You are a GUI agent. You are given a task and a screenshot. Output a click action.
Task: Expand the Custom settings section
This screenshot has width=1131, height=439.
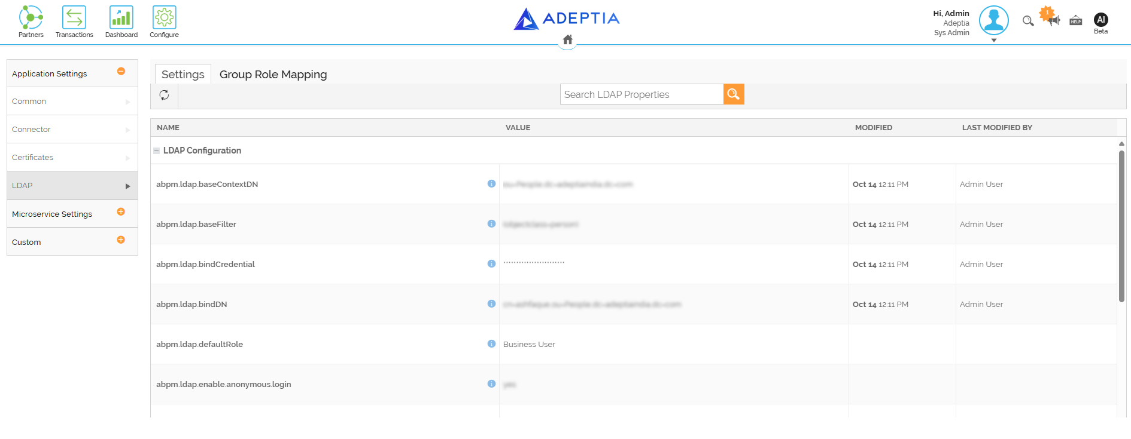[121, 240]
